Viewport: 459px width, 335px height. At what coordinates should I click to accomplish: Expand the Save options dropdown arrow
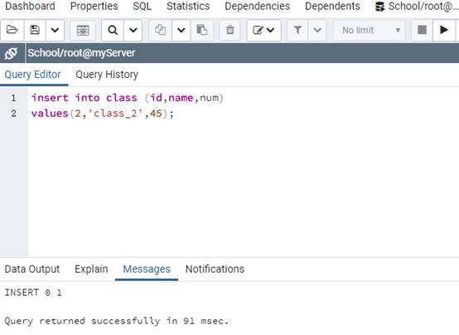pyautogui.click(x=55, y=30)
